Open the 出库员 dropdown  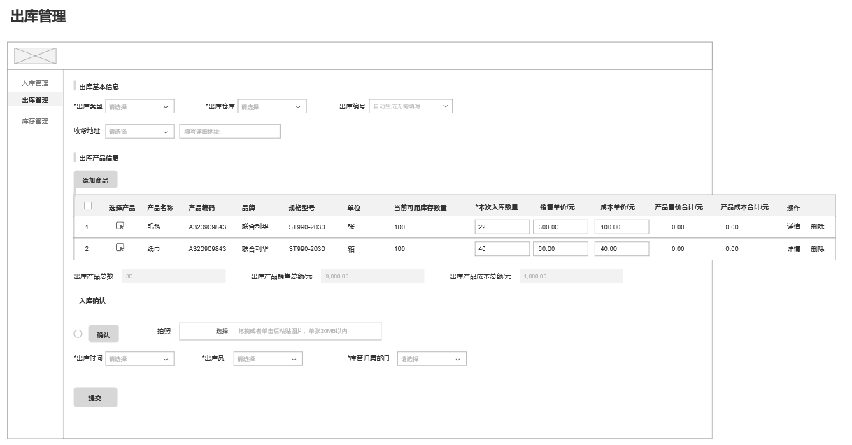point(268,358)
